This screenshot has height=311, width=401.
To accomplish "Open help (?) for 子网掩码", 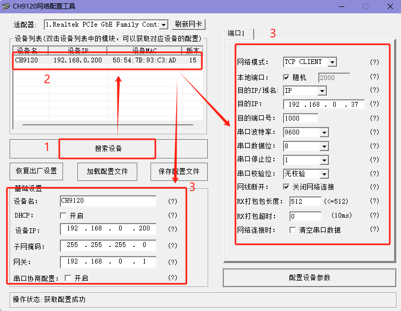I will [172, 245].
